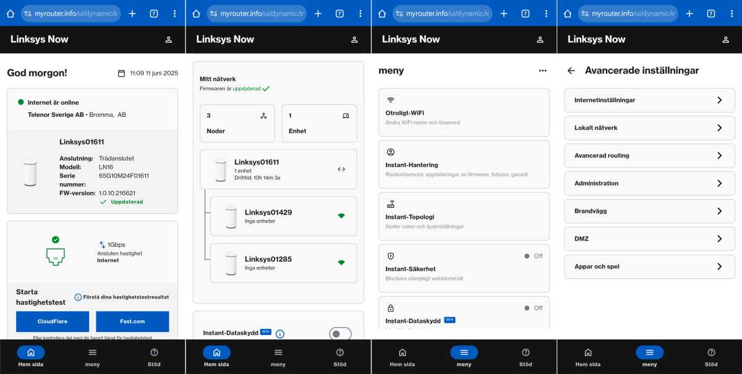The width and height of the screenshot is (742, 374).
Task: Open the Otroligt-WiFi menu item
Action: pyautogui.click(x=463, y=112)
